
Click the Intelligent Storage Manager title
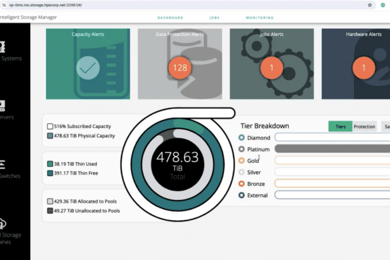(x=29, y=17)
